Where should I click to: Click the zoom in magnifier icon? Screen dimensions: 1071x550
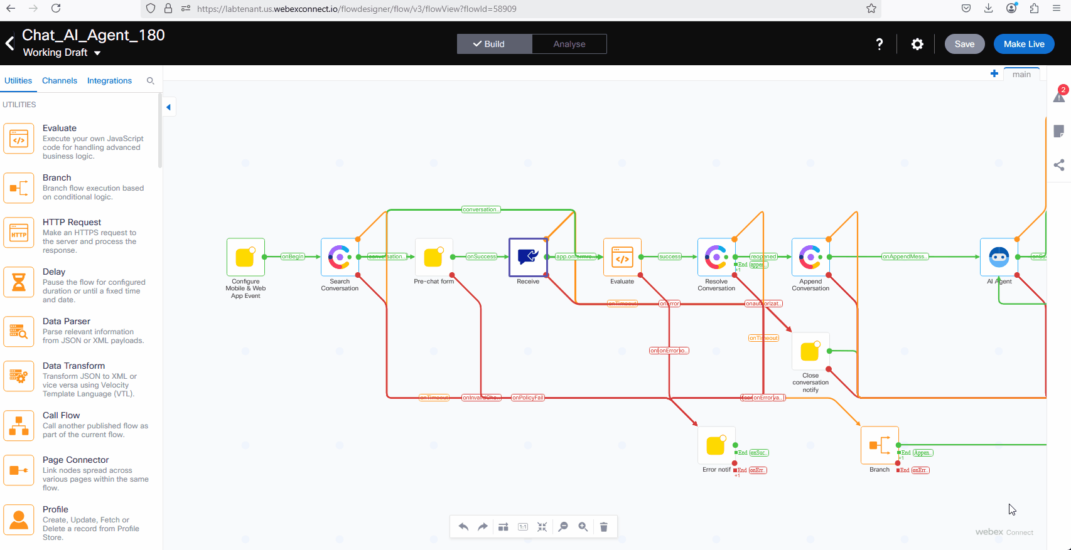pyautogui.click(x=583, y=527)
